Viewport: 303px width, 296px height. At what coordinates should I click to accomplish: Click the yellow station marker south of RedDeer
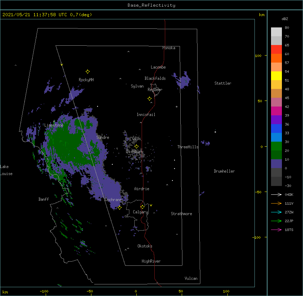click(149, 99)
